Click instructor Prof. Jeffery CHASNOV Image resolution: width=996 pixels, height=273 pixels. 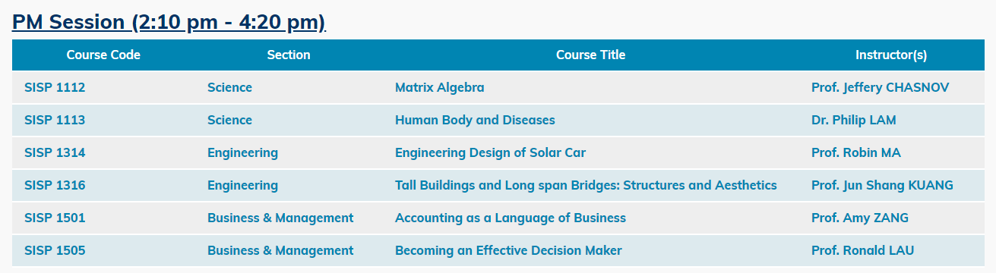click(881, 87)
